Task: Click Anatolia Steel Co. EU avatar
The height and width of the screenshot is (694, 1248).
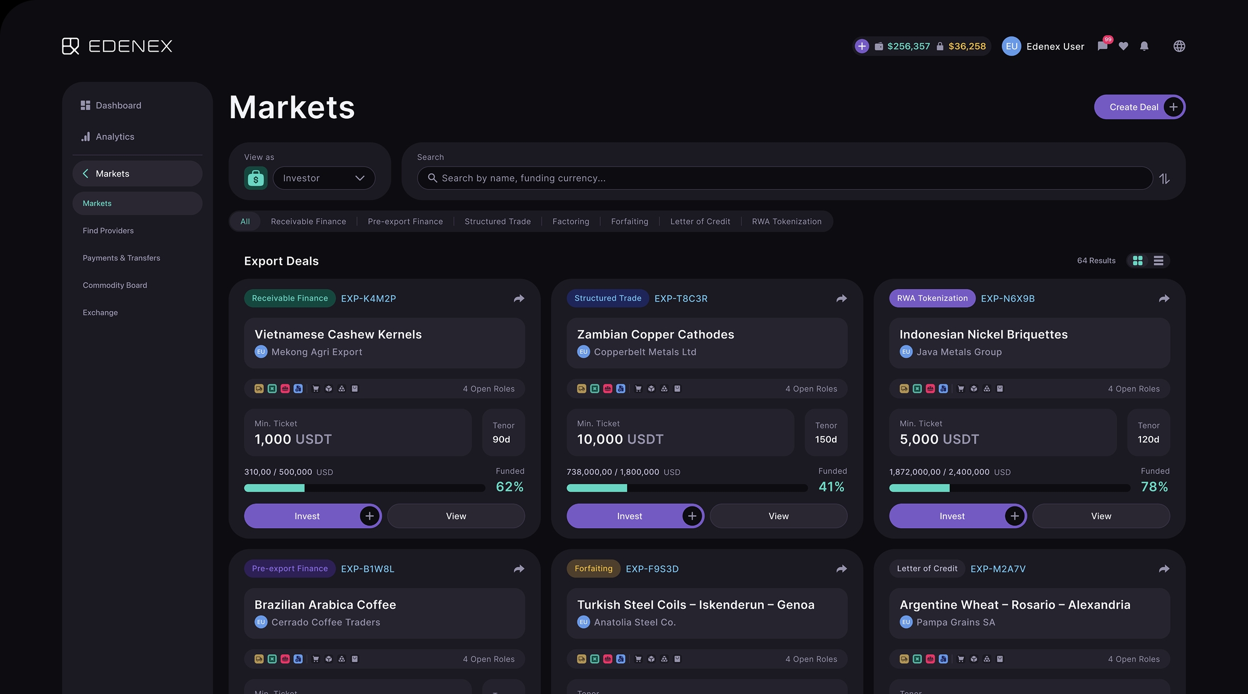Action: 584,622
